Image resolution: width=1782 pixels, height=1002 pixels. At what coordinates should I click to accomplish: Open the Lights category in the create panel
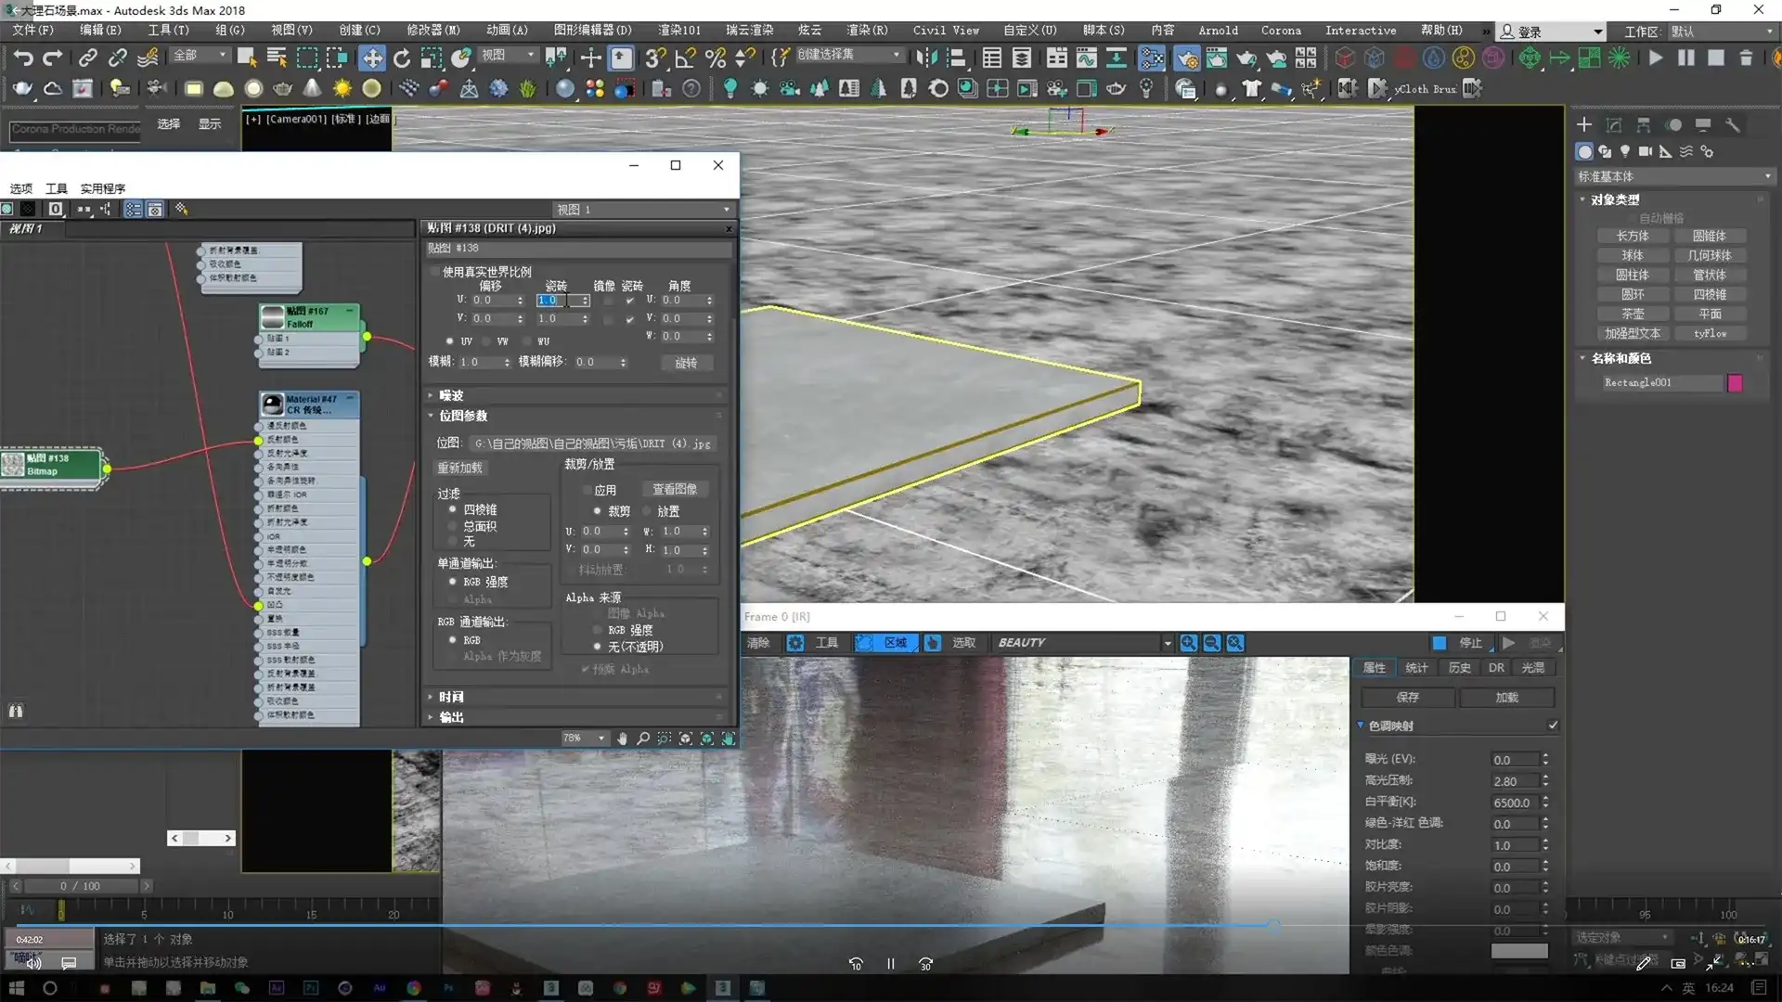pos(1625,151)
